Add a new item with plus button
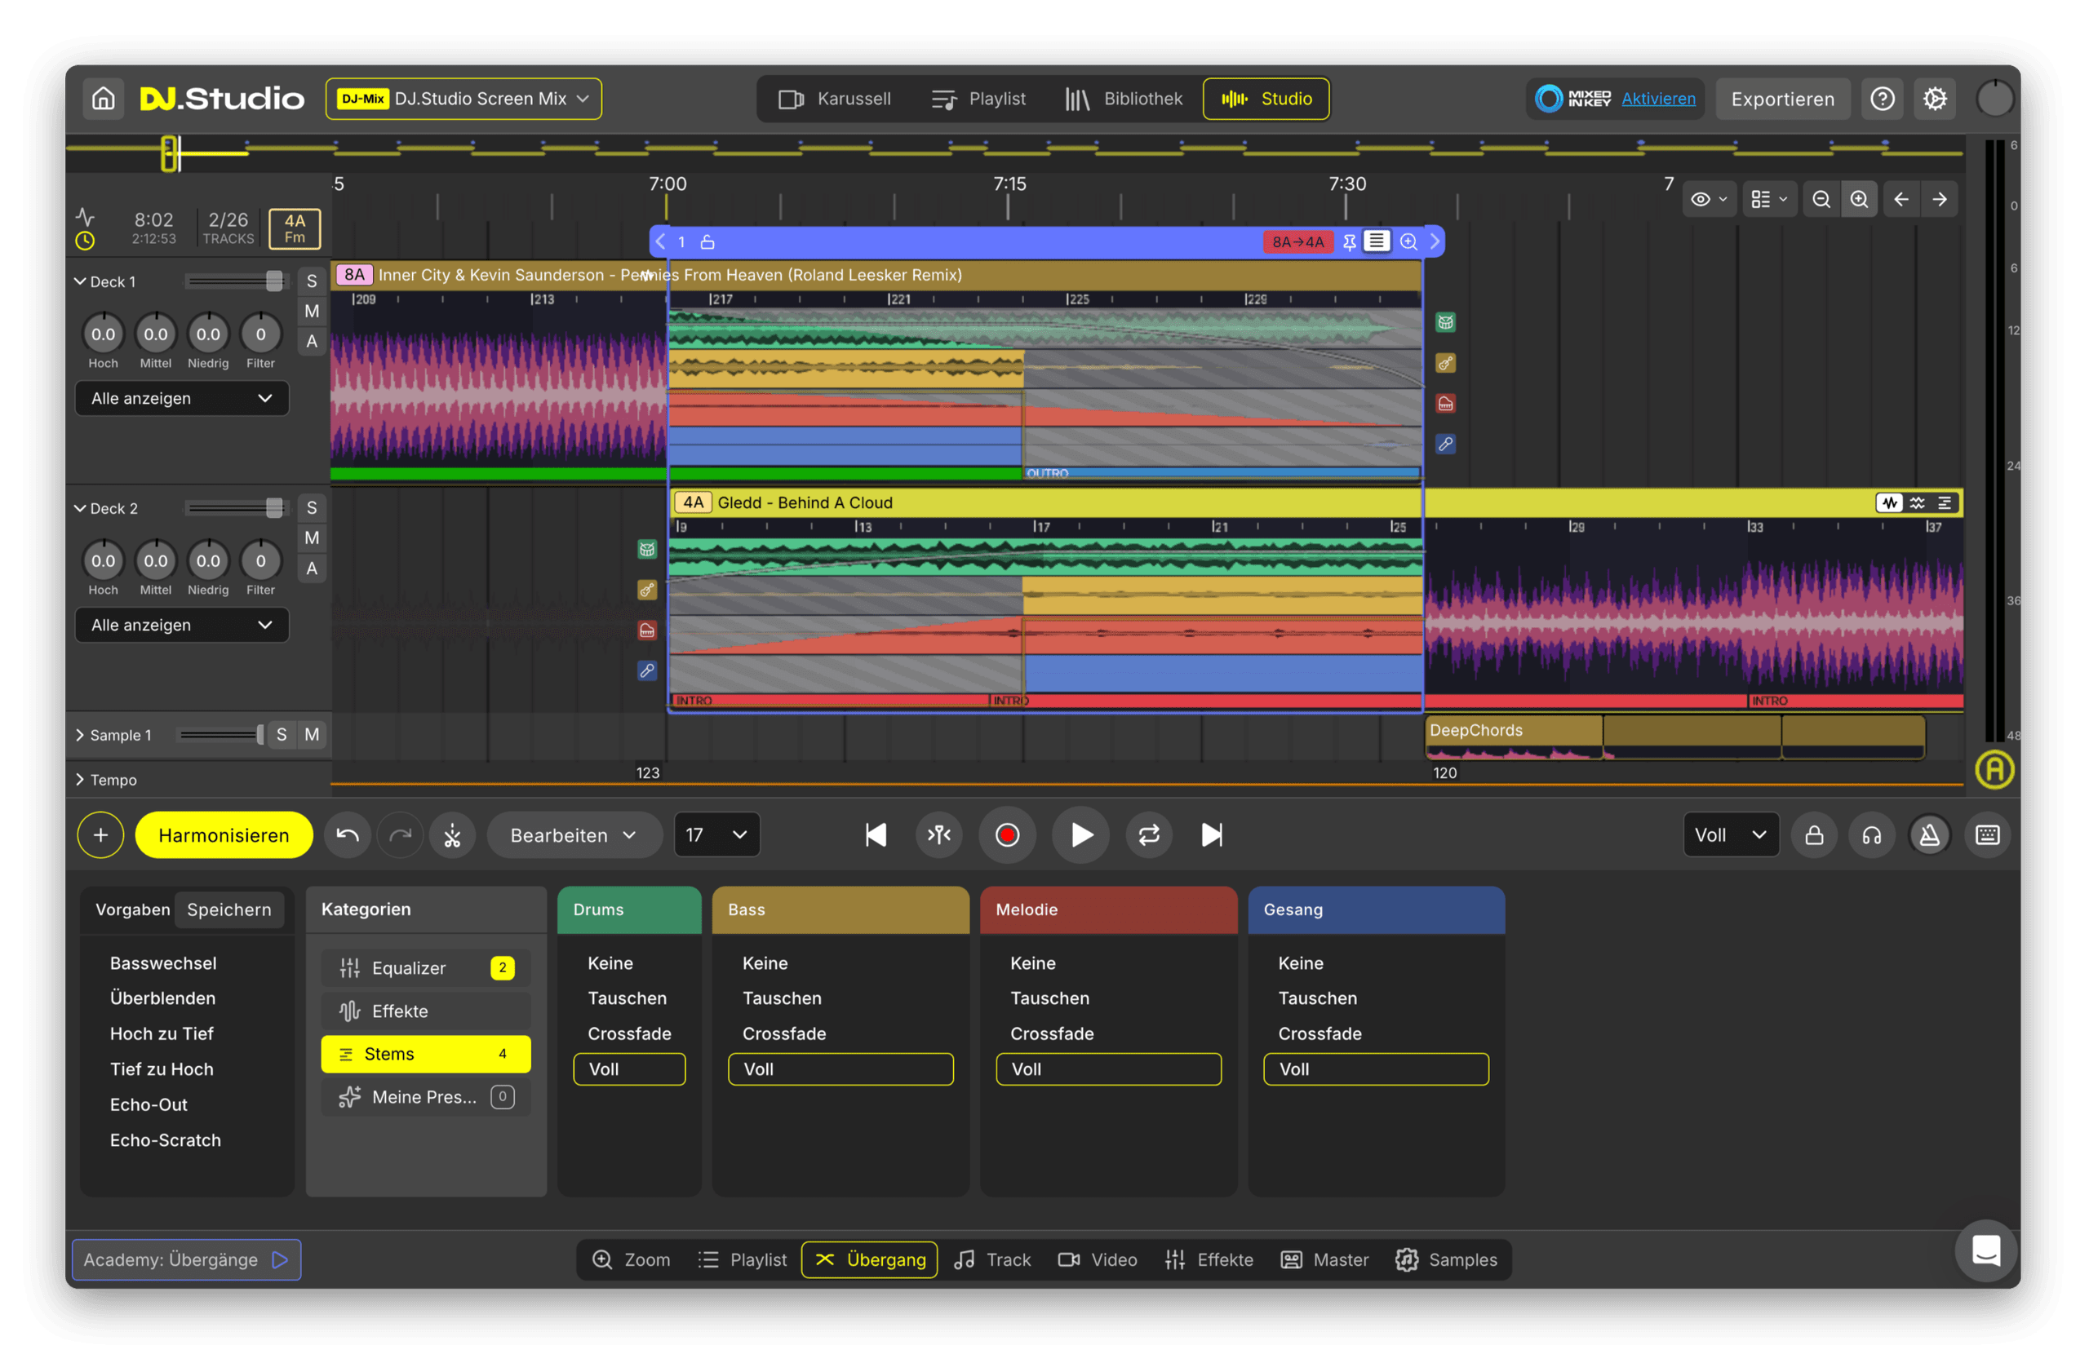Viewport: 2089px width, 1354px height. 101,834
